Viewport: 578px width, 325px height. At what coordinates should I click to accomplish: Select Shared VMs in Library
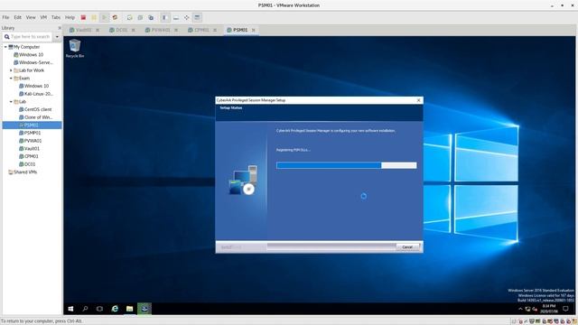(x=23, y=172)
